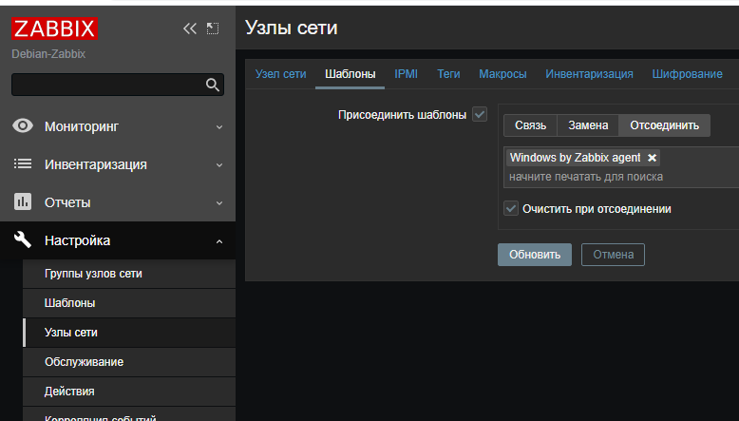Expand the Мониторинг menu chevron
The width and height of the screenshot is (739, 421).
[x=219, y=126]
